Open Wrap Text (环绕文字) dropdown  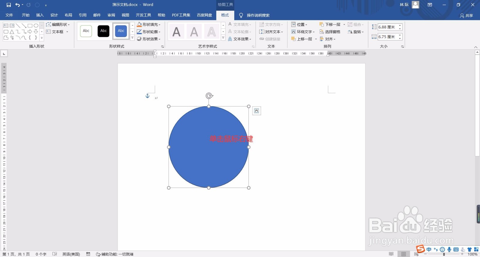point(303,32)
